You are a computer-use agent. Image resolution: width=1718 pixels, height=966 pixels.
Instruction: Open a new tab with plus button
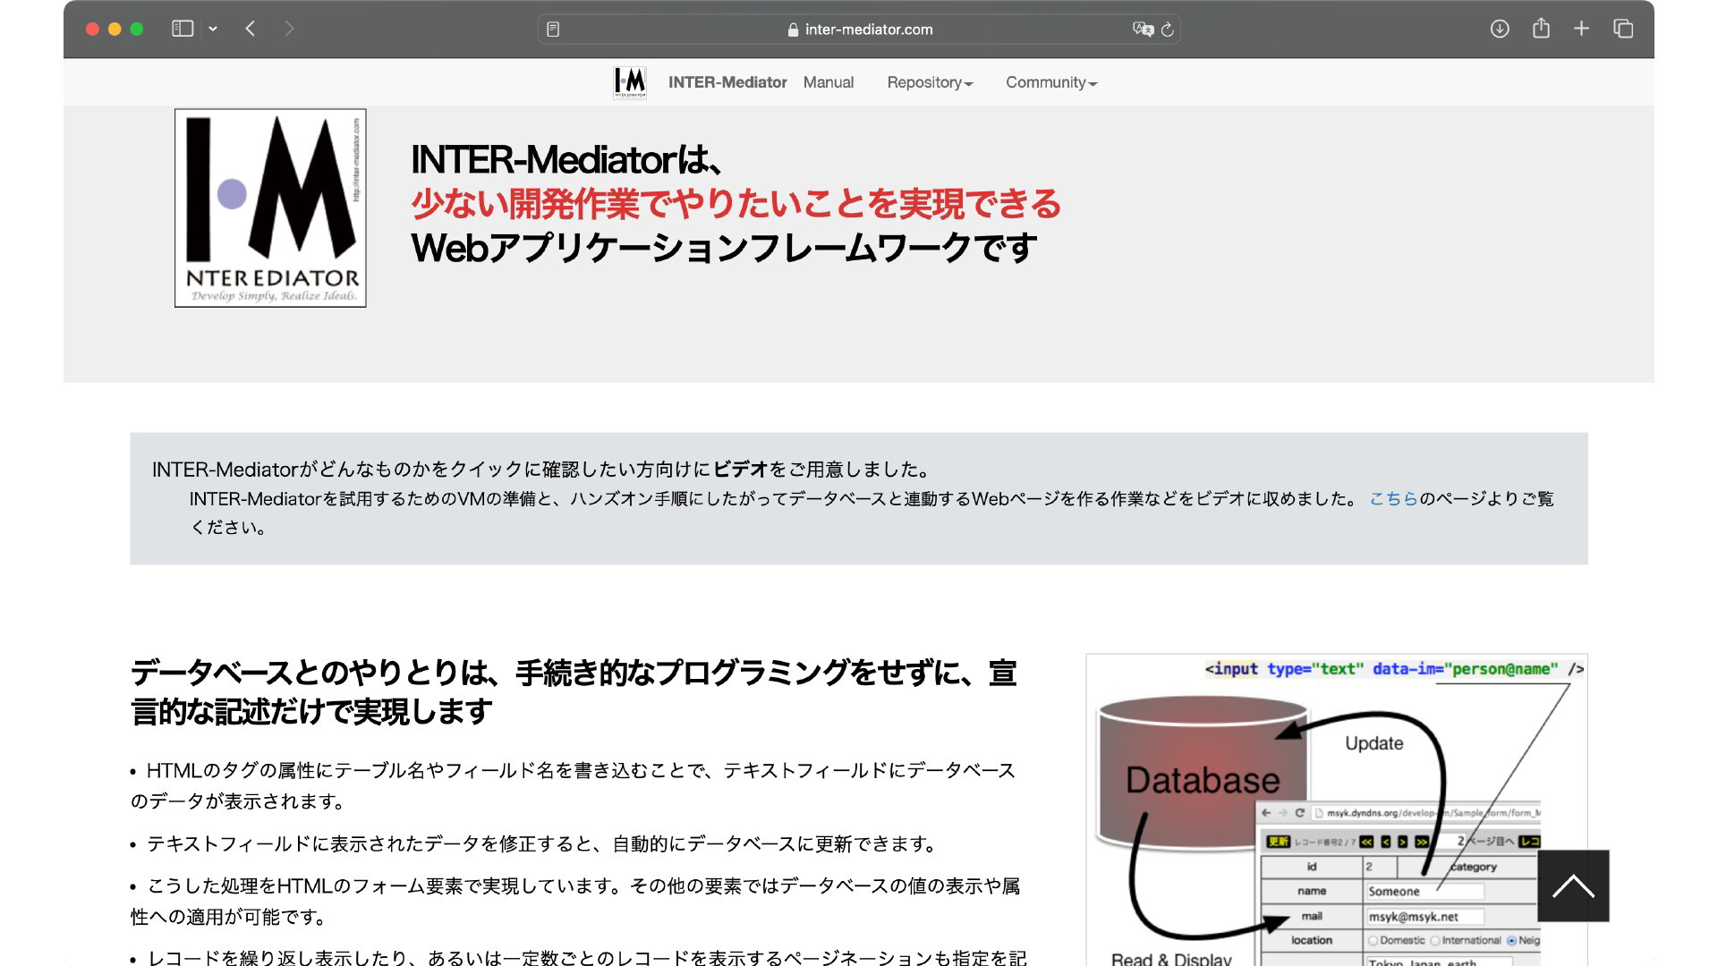click(x=1582, y=29)
